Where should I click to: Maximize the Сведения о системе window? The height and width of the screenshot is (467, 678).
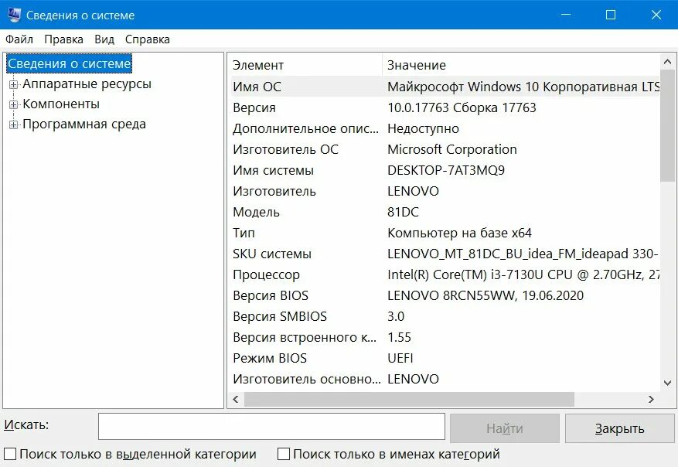click(611, 15)
